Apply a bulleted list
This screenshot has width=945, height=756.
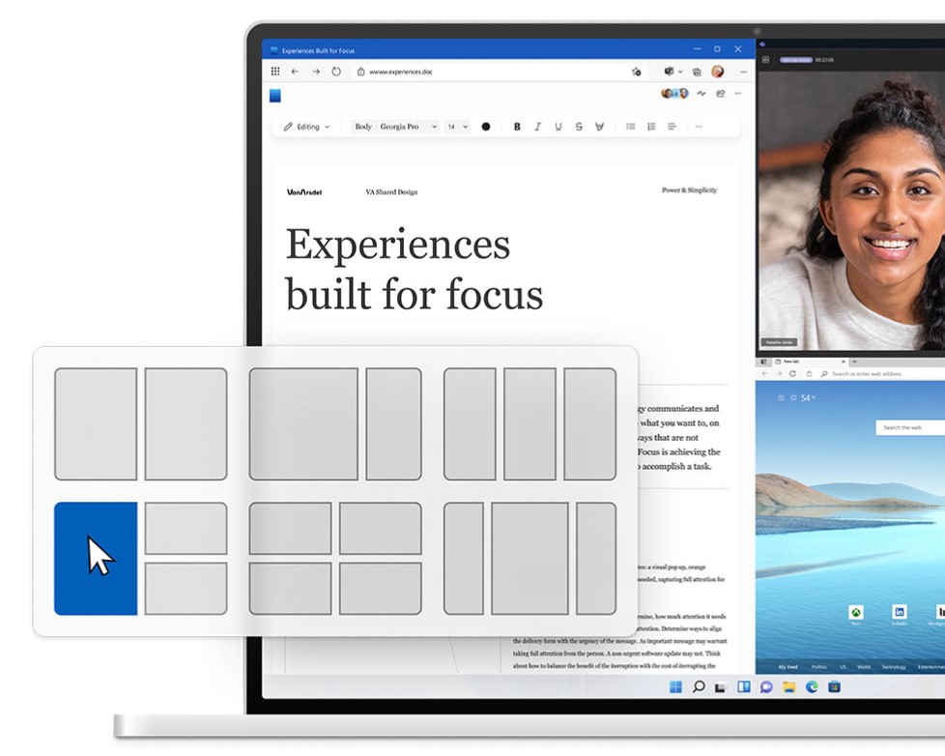coord(630,127)
